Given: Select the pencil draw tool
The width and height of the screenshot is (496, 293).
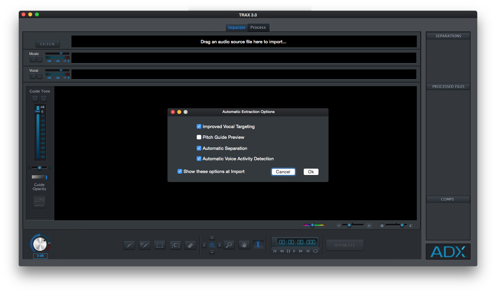Looking at the screenshot, I should pyautogui.click(x=129, y=245).
